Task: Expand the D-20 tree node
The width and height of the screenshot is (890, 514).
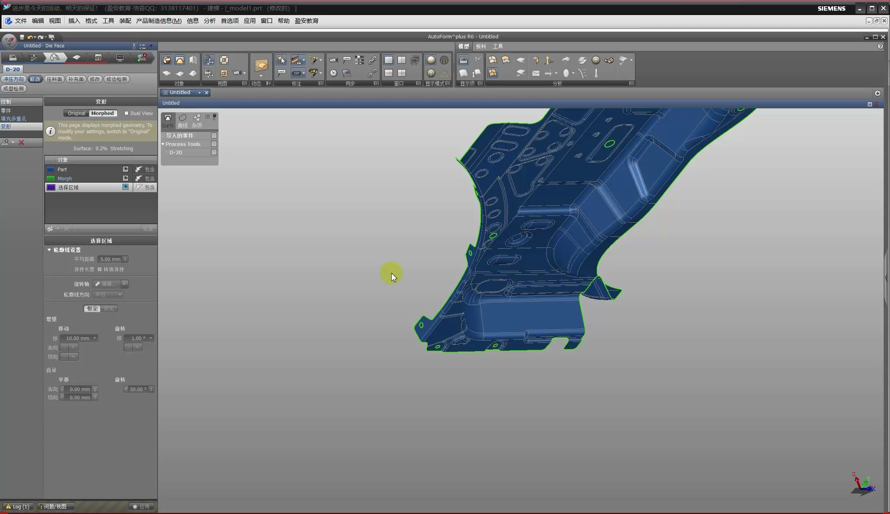Action: 167,152
